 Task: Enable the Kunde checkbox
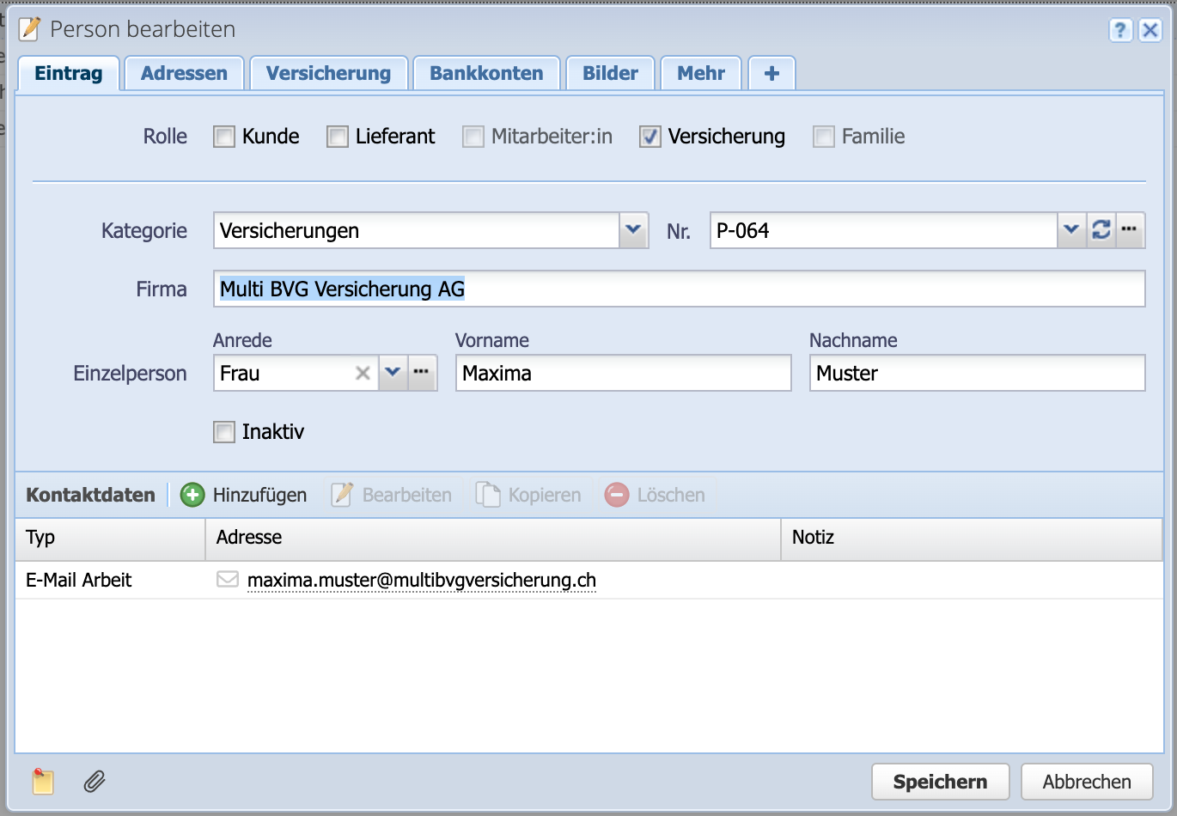tap(223, 136)
